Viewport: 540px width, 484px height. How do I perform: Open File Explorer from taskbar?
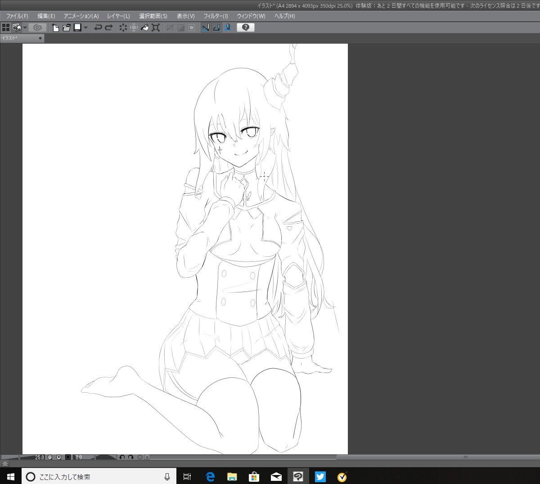pos(232,477)
